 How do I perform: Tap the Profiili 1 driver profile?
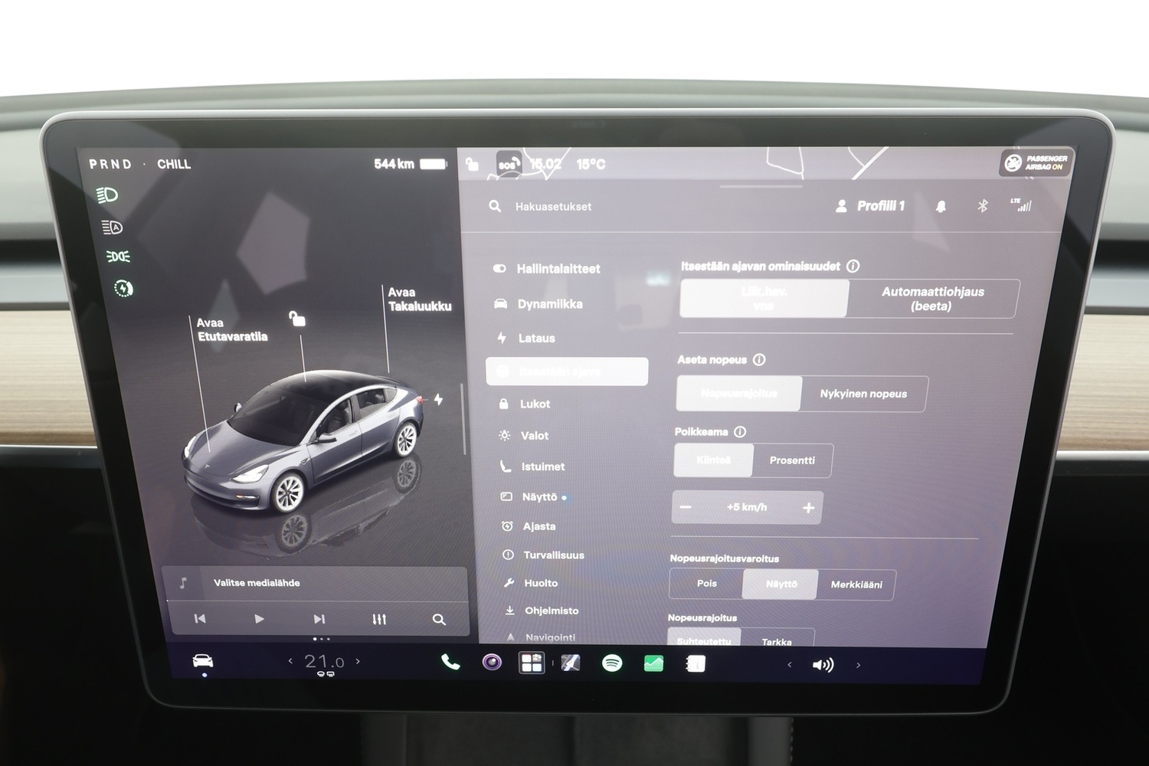point(870,206)
